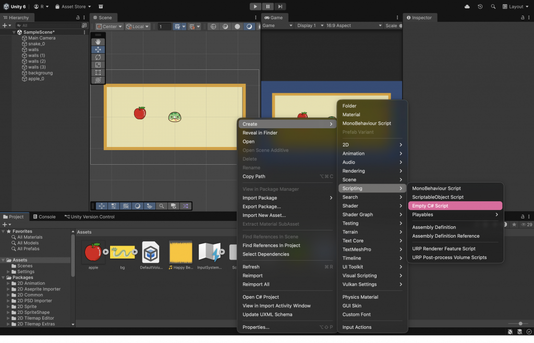The height and width of the screenshot is (343, 534).
Task: Toggle the purple shuffle overlay icon
Action: click(x=186, y=206)
